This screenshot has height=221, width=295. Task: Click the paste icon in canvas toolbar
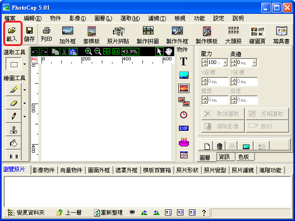73,52
